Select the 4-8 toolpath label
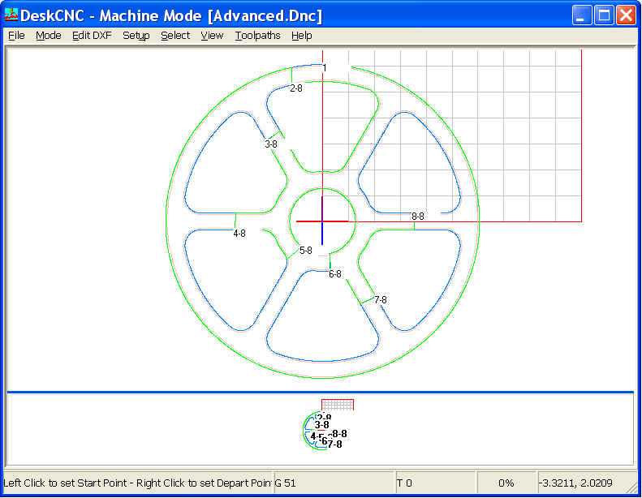Screen dimensions: 642x498 pyautogui.click(x=239, y=234)
